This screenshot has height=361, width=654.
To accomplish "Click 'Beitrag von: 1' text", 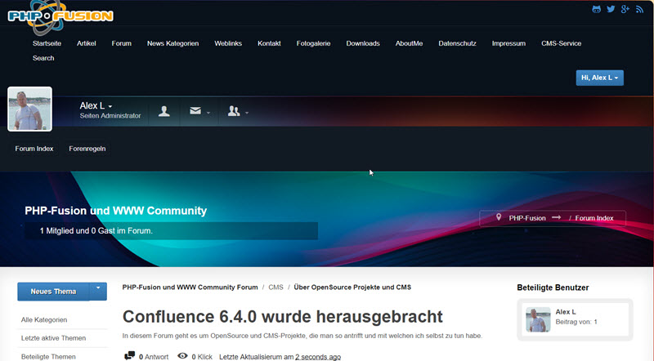I will (576, 322).
